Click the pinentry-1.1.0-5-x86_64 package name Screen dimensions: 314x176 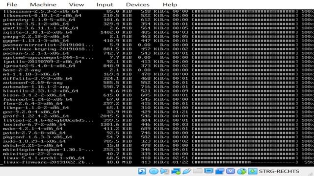(39, 20)
